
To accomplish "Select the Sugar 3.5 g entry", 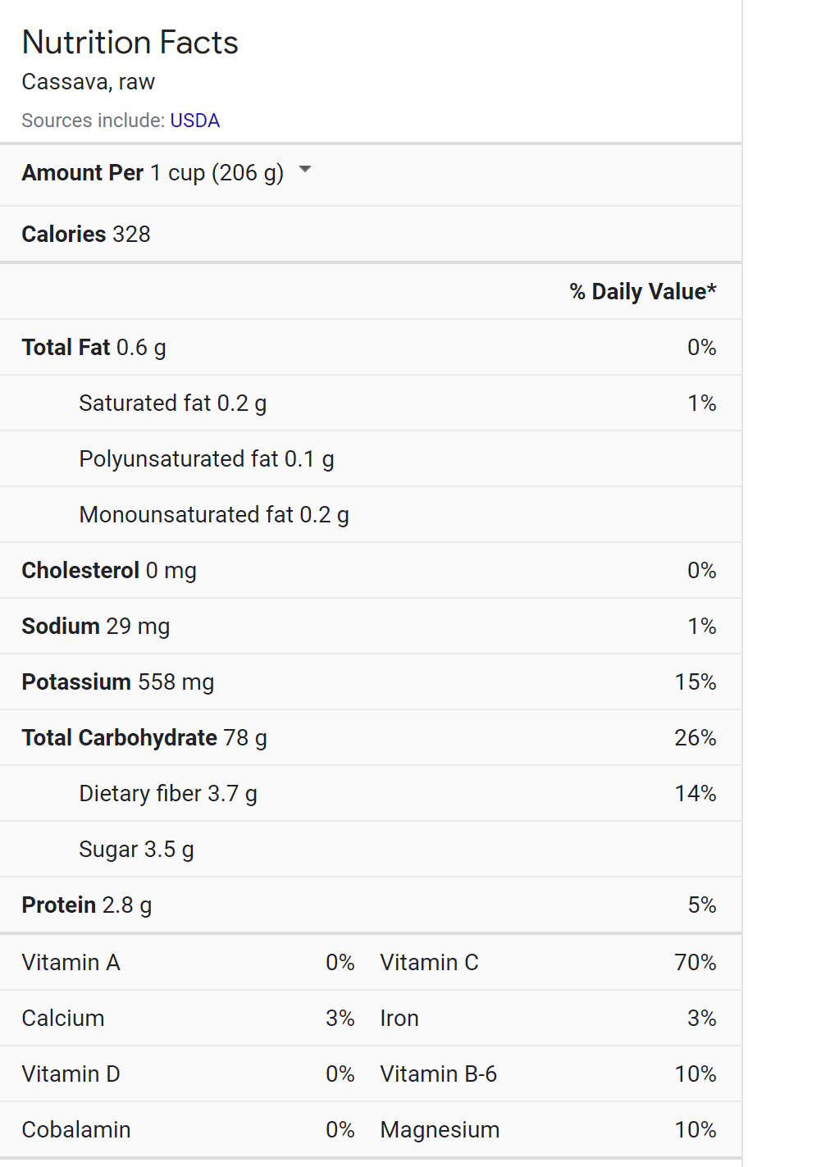I will (x=136, y=850).
